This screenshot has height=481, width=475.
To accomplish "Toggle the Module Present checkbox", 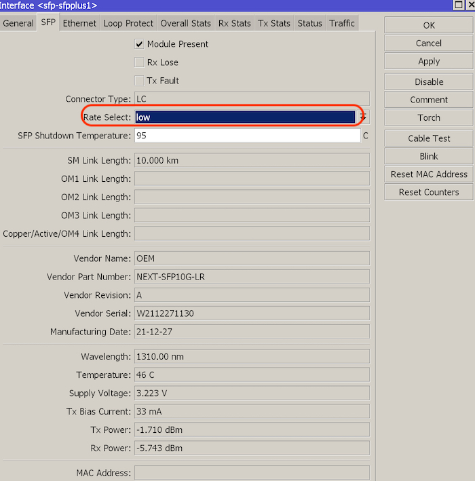I will point(139,44).
